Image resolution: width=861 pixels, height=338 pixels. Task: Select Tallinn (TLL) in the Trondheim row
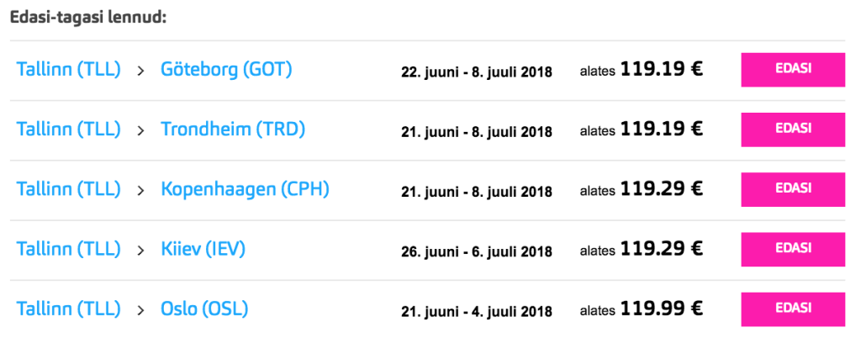coord(69,129)
